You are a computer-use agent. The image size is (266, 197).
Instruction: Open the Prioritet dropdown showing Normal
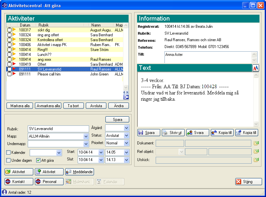coord(126,143)
